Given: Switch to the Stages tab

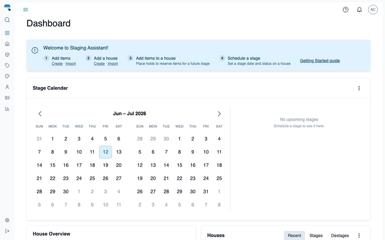Looking at the screenshot, I should (316, 236).
